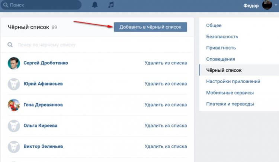
Task: Open Ольга Киреева profile link
Action: (x=41, y=126)
